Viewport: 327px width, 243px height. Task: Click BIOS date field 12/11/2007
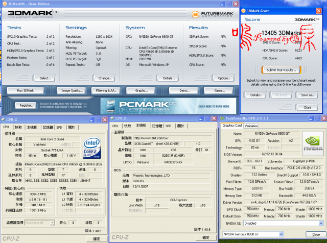(x=171, y=186)
